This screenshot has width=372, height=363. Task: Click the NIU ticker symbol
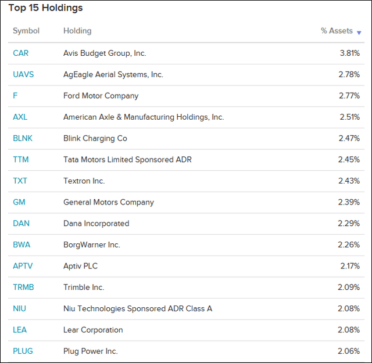click(x=19, y=308)
